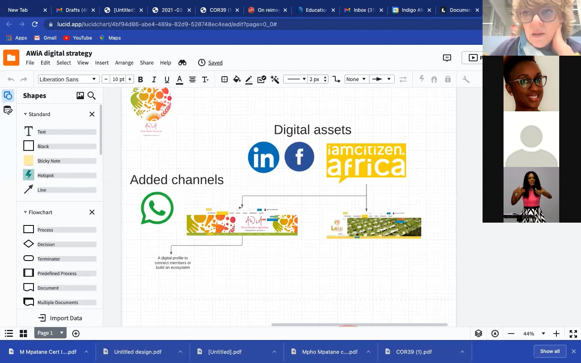The height and width of the screenshot is (363, 581).
Task: Open the Arrange menu
Action: 124,63
